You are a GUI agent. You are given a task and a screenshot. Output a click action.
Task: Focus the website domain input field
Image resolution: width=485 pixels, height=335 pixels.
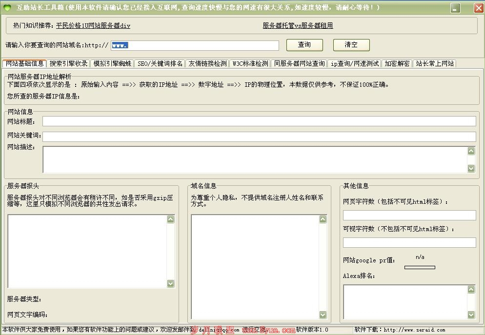pos(195,45)
